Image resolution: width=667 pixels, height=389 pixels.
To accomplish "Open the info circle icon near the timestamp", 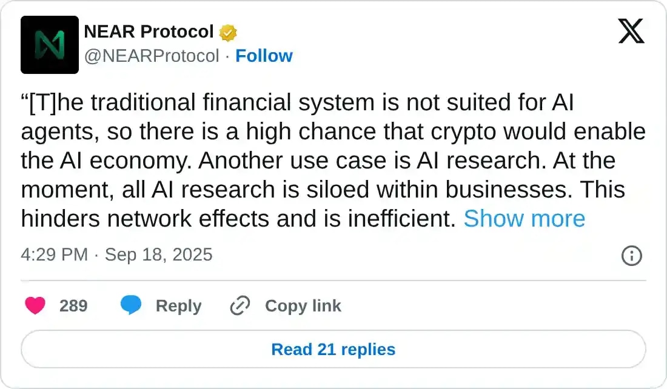I will pyautogui.click(x=631, y=256).
